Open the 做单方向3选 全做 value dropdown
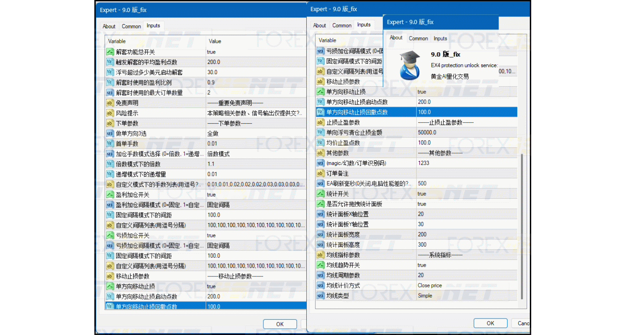 tap(256, 133)
